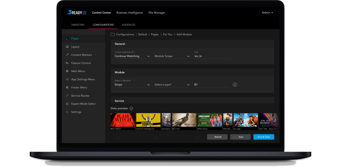Select the Mike Dave thumbnail
The height and width of the screenshot is (167, 341).
[210, 120]
